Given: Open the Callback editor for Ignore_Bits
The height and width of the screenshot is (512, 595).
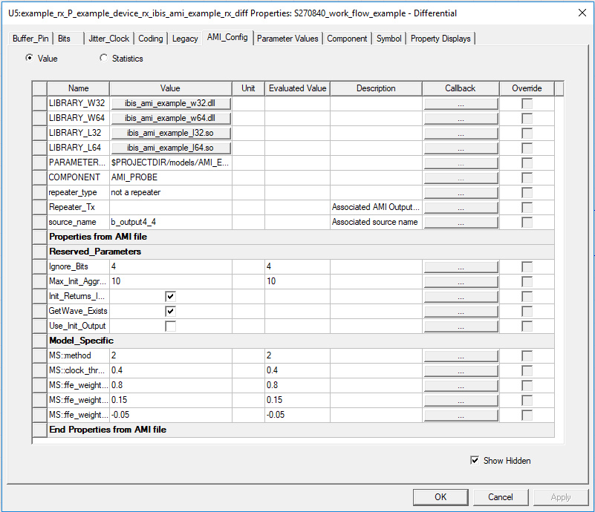Looking at the screenshot, I should tap(460, 266).
